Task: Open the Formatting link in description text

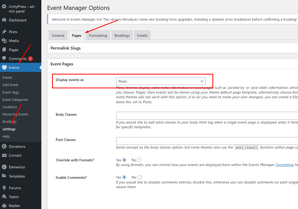Action: pyautogui.click(x=284, y=165)
